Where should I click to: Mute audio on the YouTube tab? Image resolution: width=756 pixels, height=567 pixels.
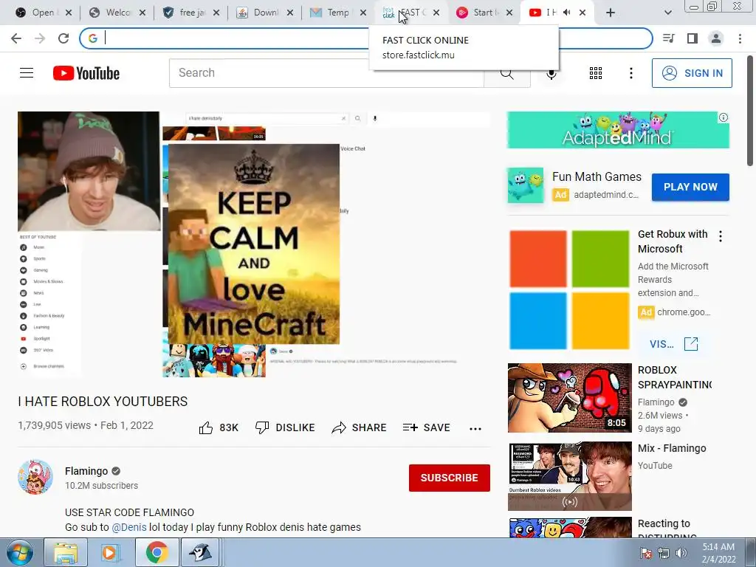(x=567, y=13)
